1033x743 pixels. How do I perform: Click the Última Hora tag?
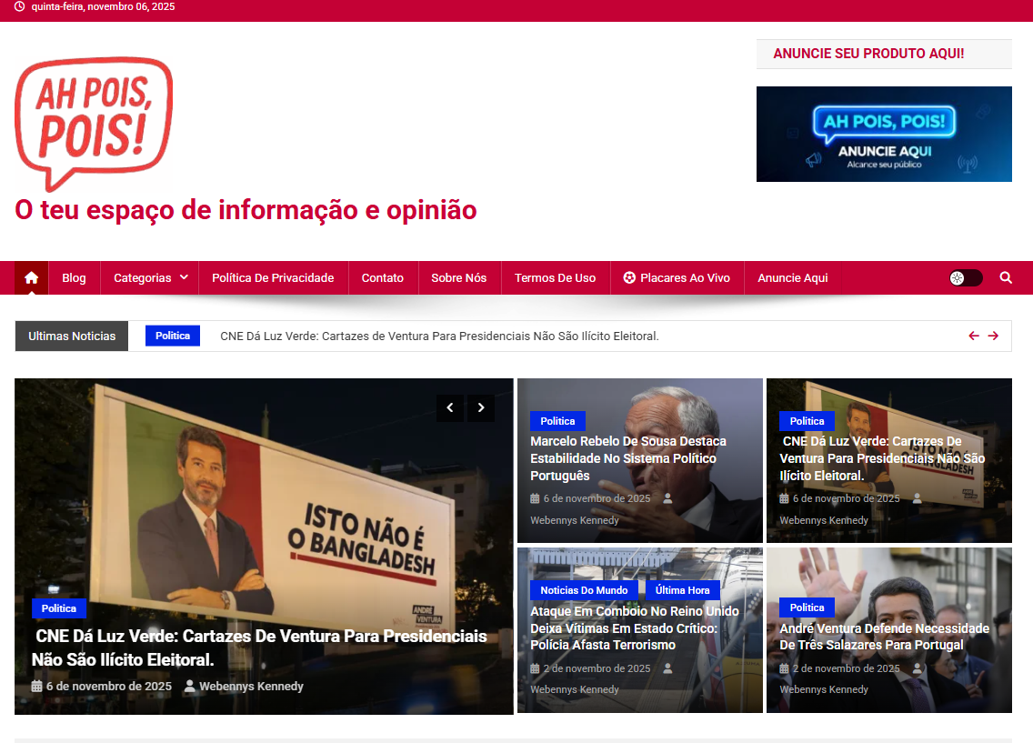tap(683, 590)
